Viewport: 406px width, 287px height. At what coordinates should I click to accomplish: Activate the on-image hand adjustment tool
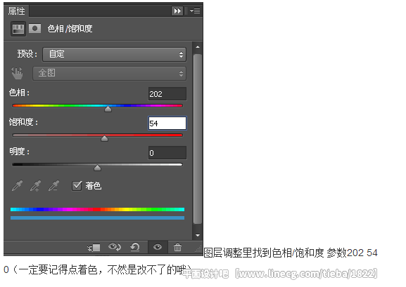(18, 74)
